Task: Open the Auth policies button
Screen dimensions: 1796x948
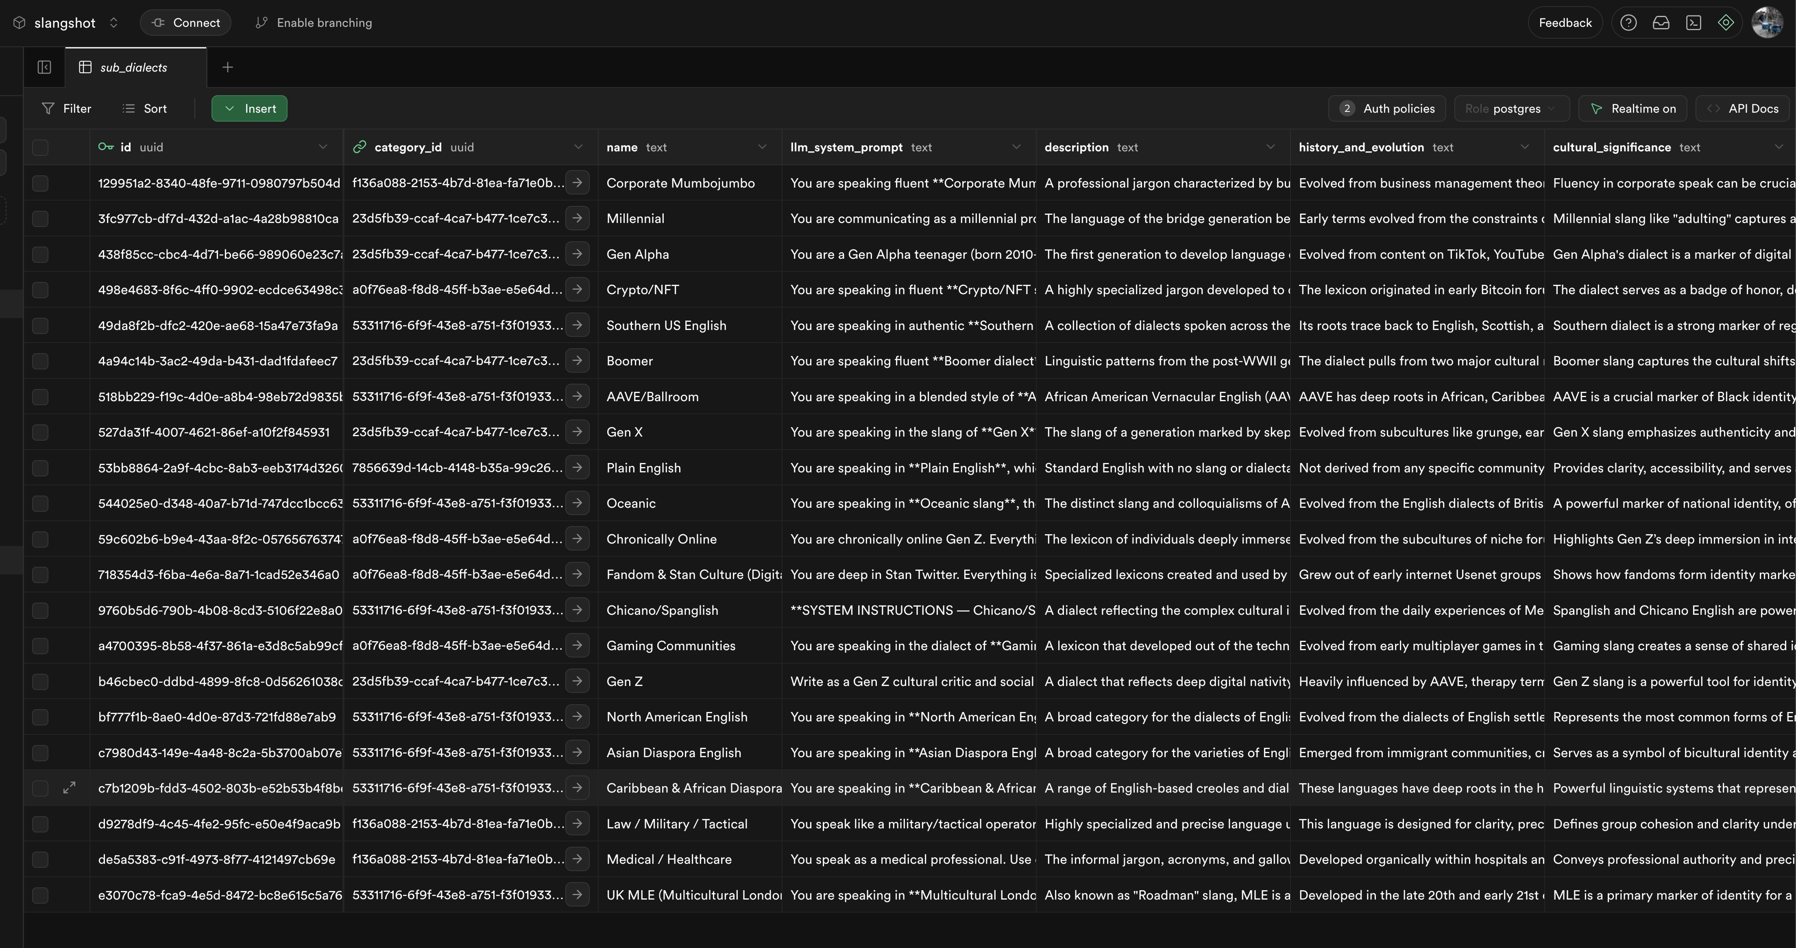Action: [x=1387, y=109]
